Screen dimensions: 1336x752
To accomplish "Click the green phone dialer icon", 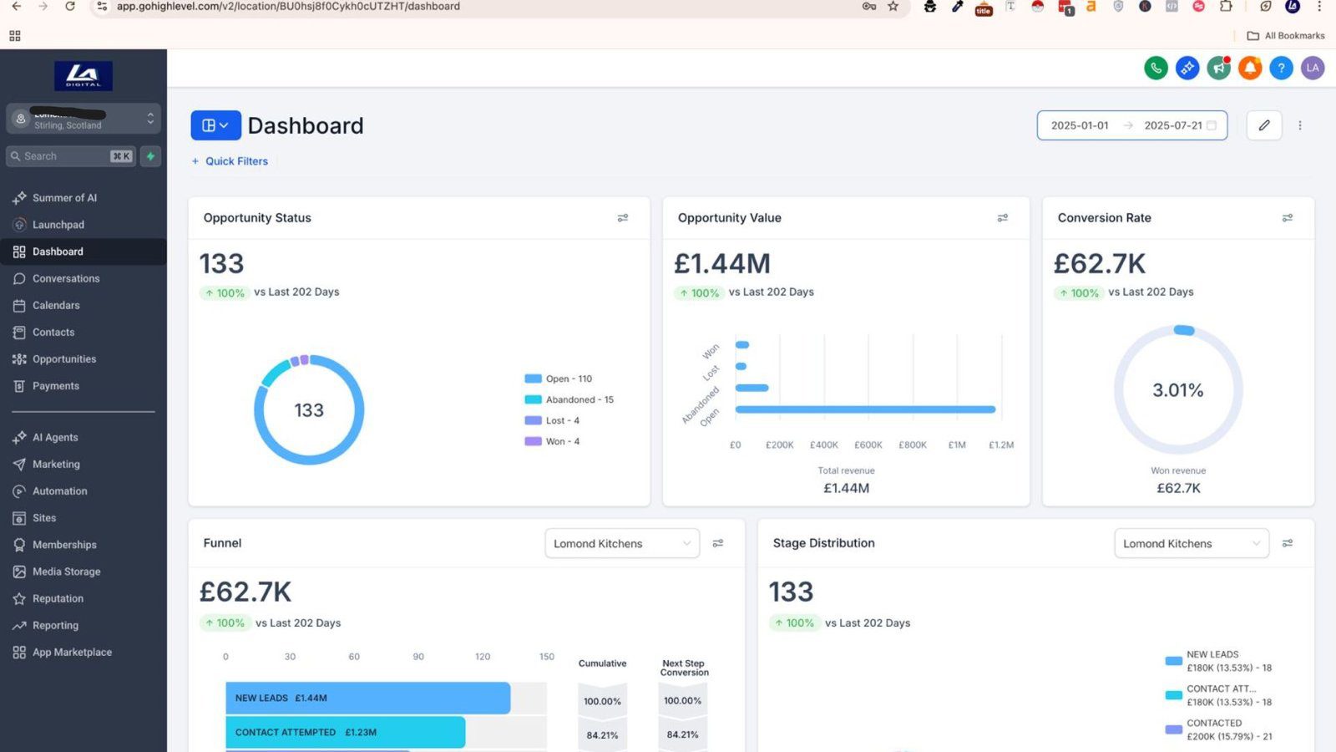I will tap(1156, 69).
